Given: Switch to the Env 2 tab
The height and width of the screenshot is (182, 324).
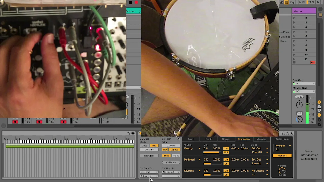Looking at the screenshot, I should 208,139.
